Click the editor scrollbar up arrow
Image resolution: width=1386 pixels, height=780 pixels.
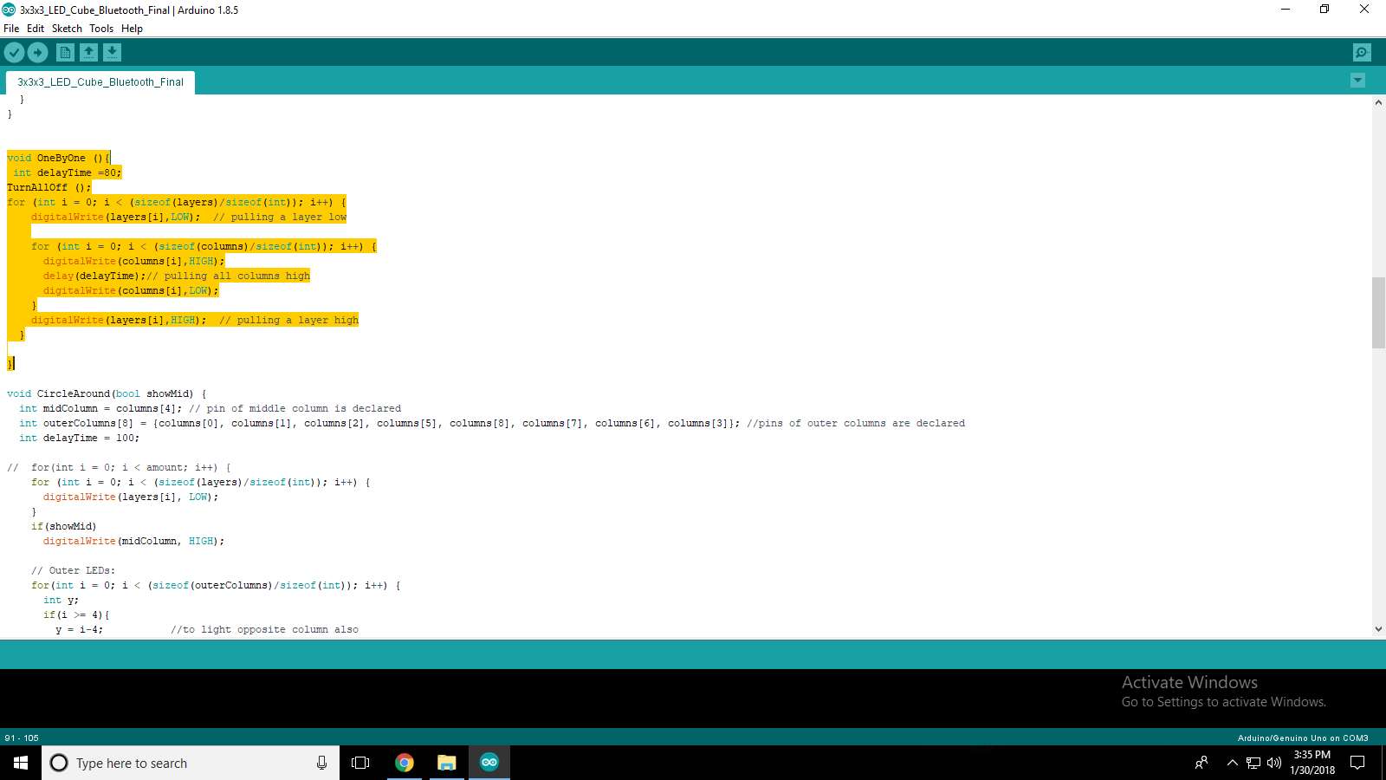click(1378, 102)
